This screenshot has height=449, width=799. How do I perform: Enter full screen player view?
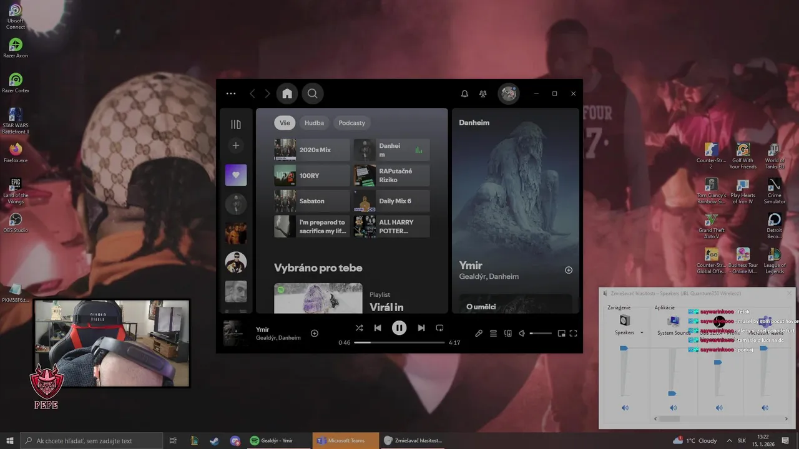(573, 334)
